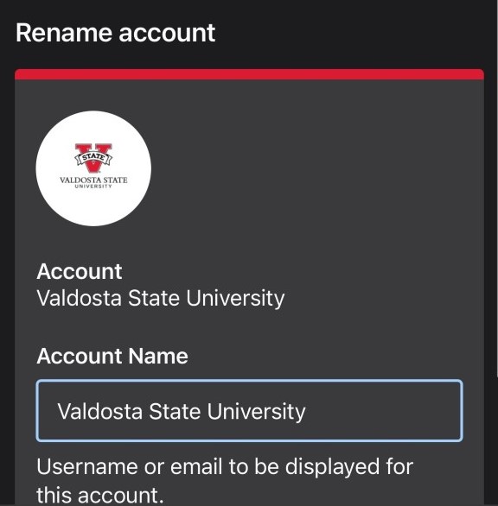
Task: Click the word account in Rename account
Action: coord(167,33)
